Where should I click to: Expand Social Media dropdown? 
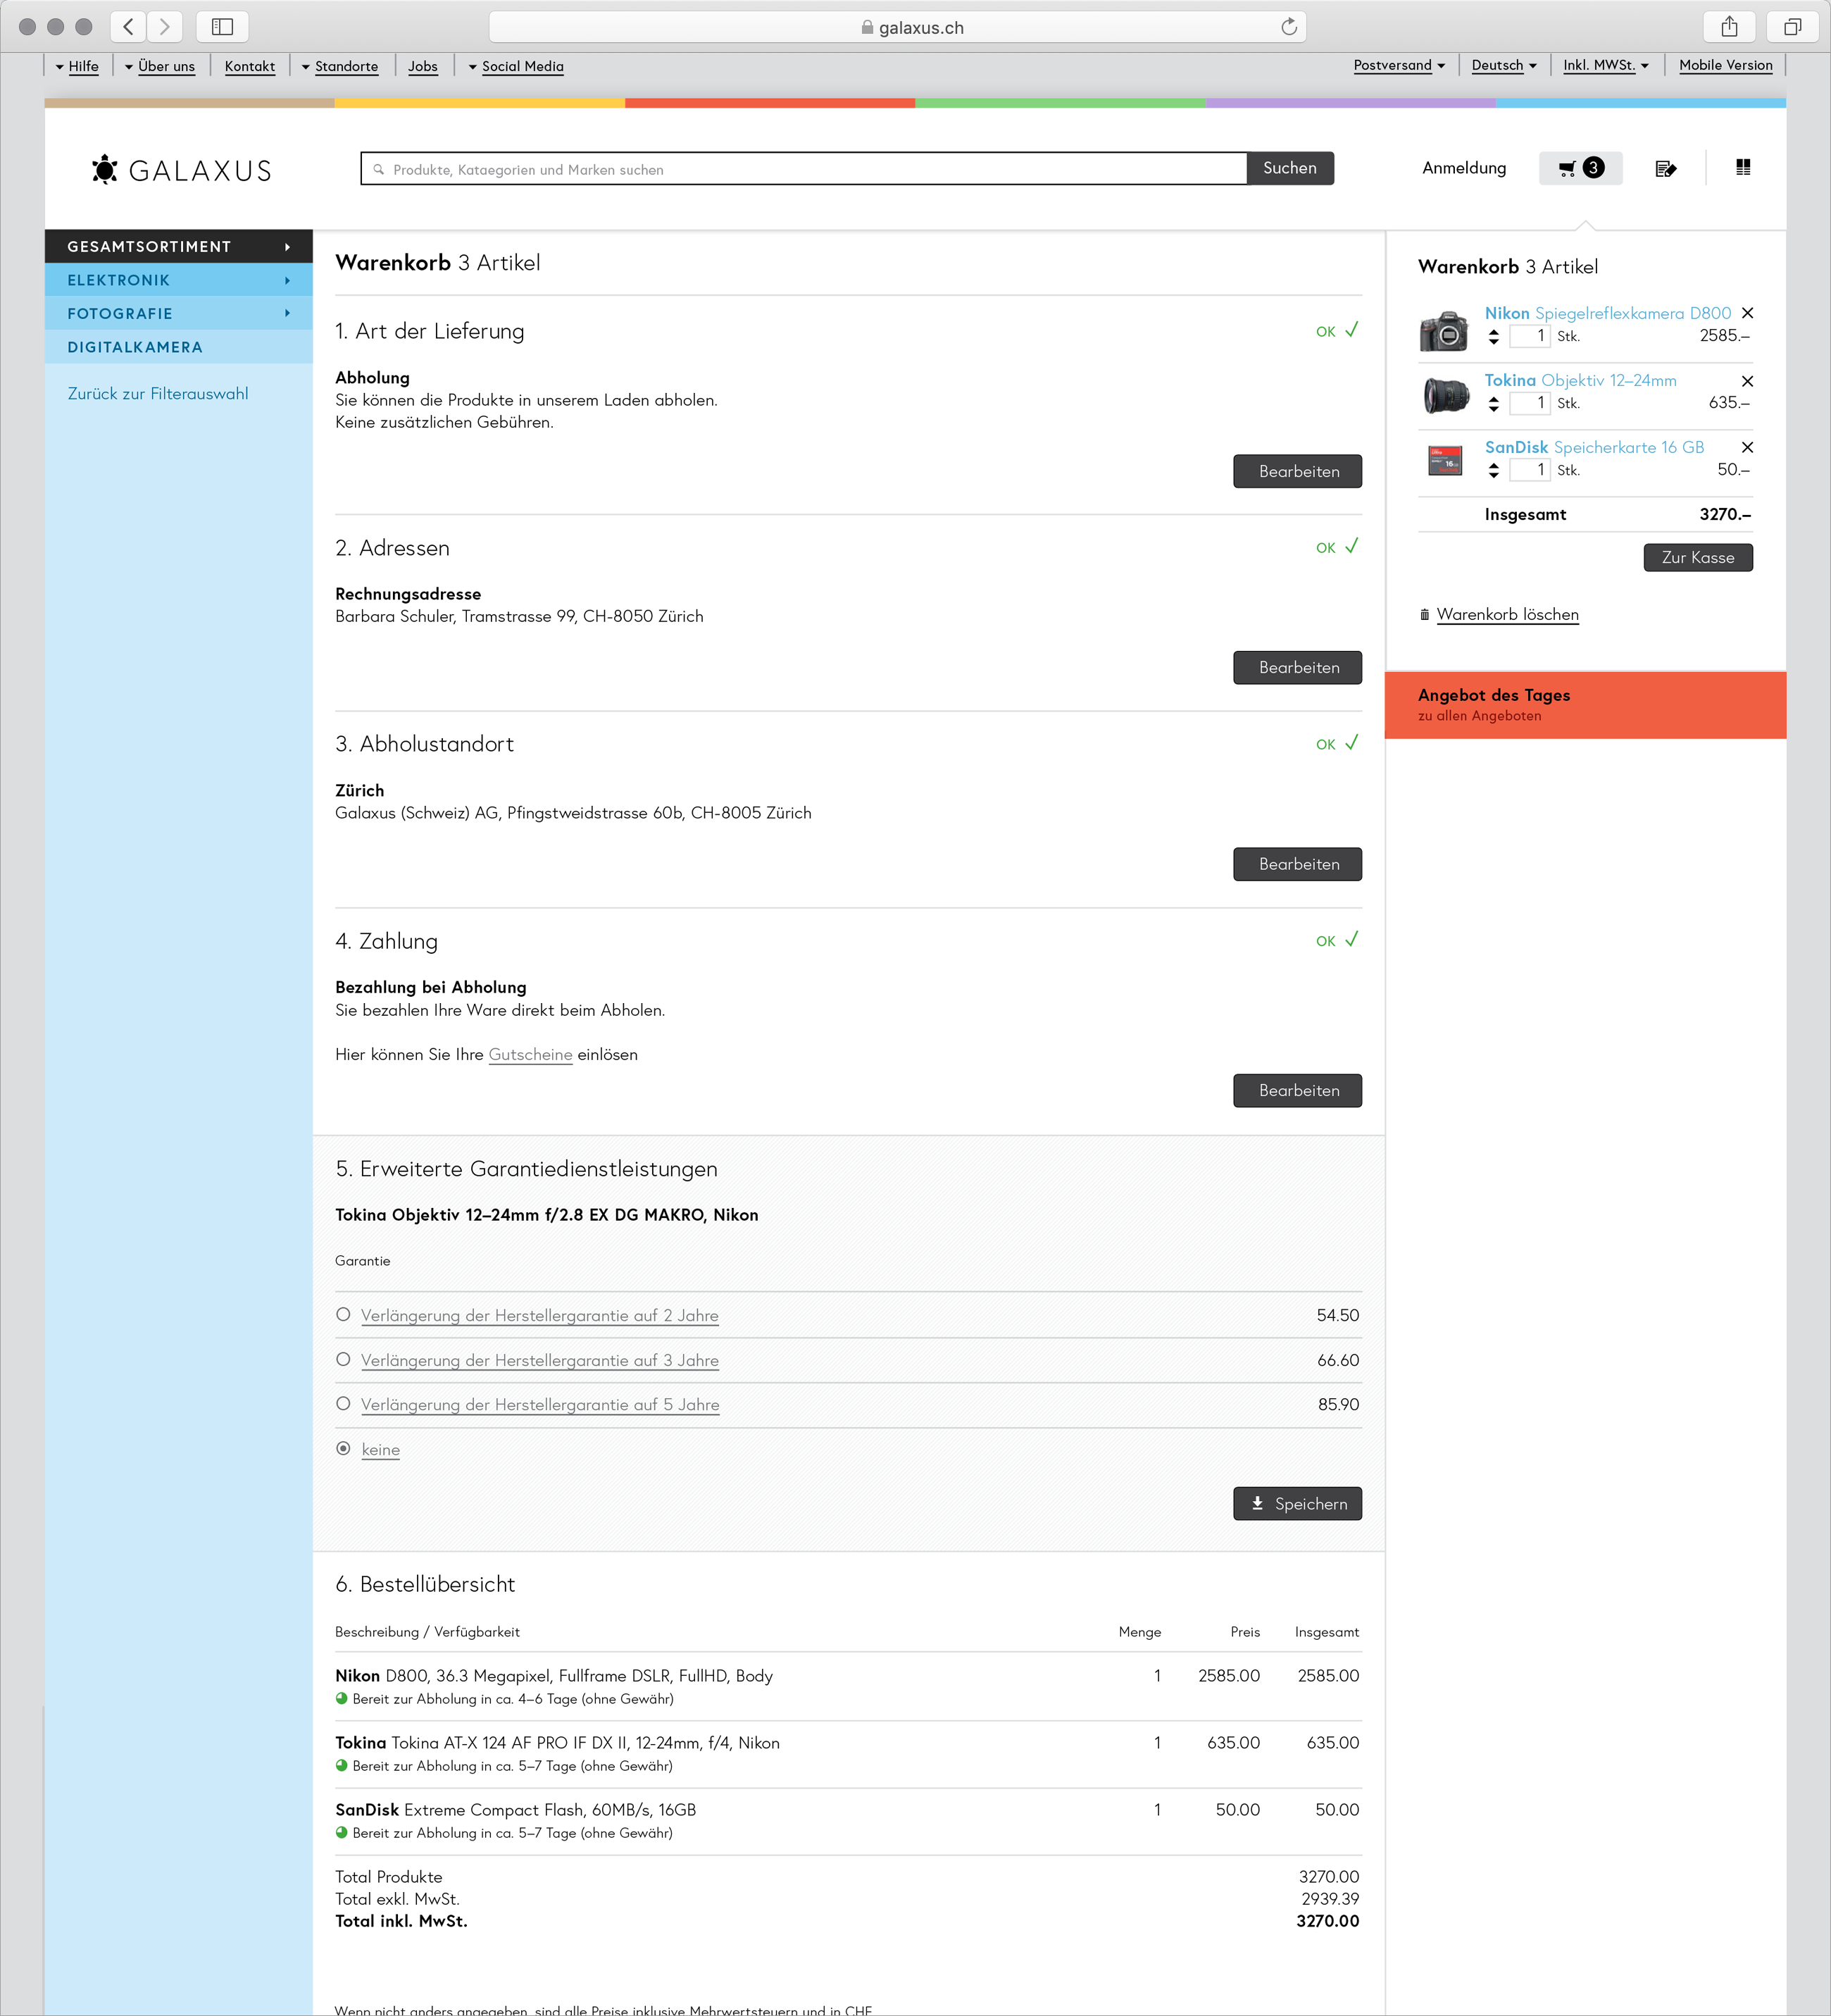point(516,66)
